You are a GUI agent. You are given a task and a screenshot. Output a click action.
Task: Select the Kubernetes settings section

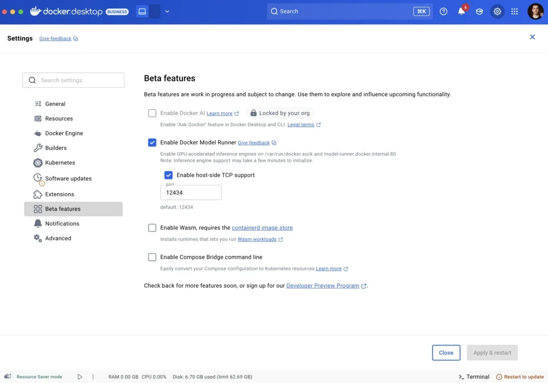click(x=60, y=162)
